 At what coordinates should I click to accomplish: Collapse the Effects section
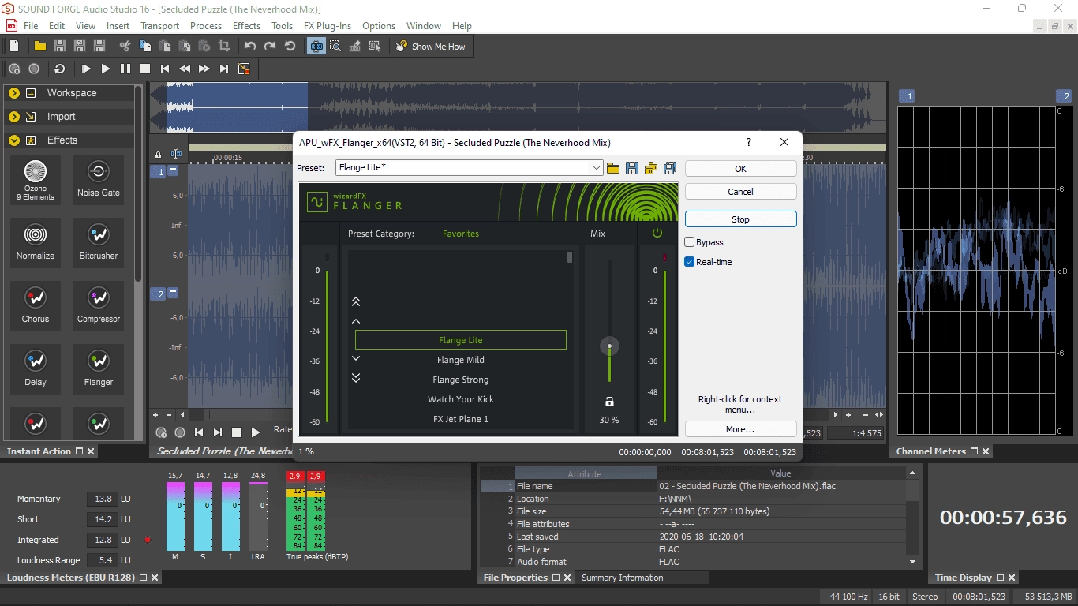pyautogui.click(x=14, y=140)
